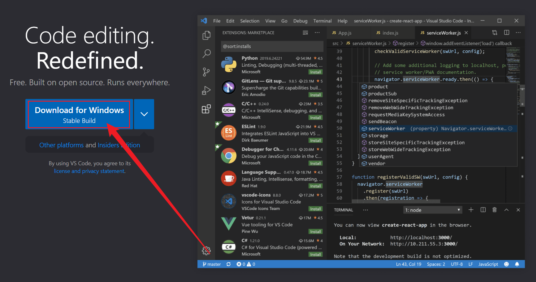This screenshot has height=282, width=536.
Task: Open the Other platforms link
Action: click(x=61, y=145)
